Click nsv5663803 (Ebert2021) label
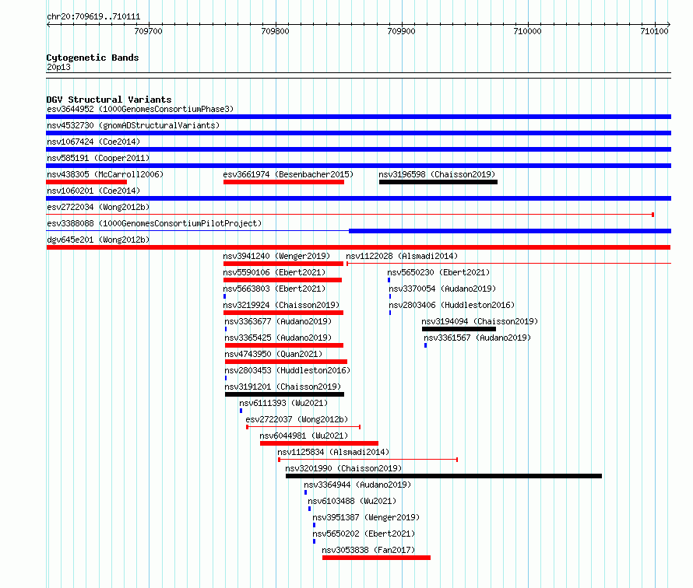693x588 pixels. pos(274,289)
